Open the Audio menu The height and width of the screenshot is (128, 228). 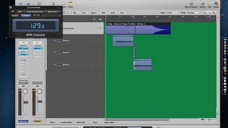coord(114,13)
